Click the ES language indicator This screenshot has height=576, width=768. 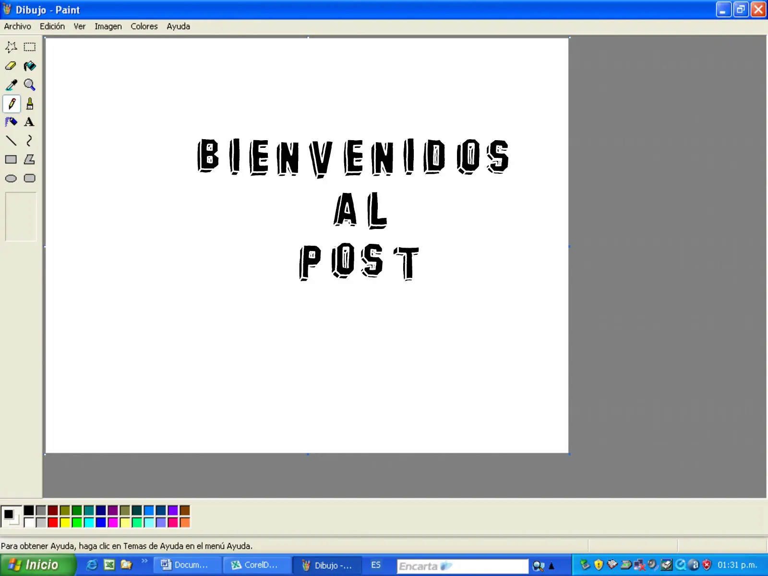376,565
